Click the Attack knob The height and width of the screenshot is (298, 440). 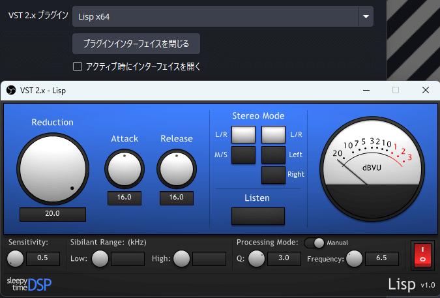click(124, 169)
